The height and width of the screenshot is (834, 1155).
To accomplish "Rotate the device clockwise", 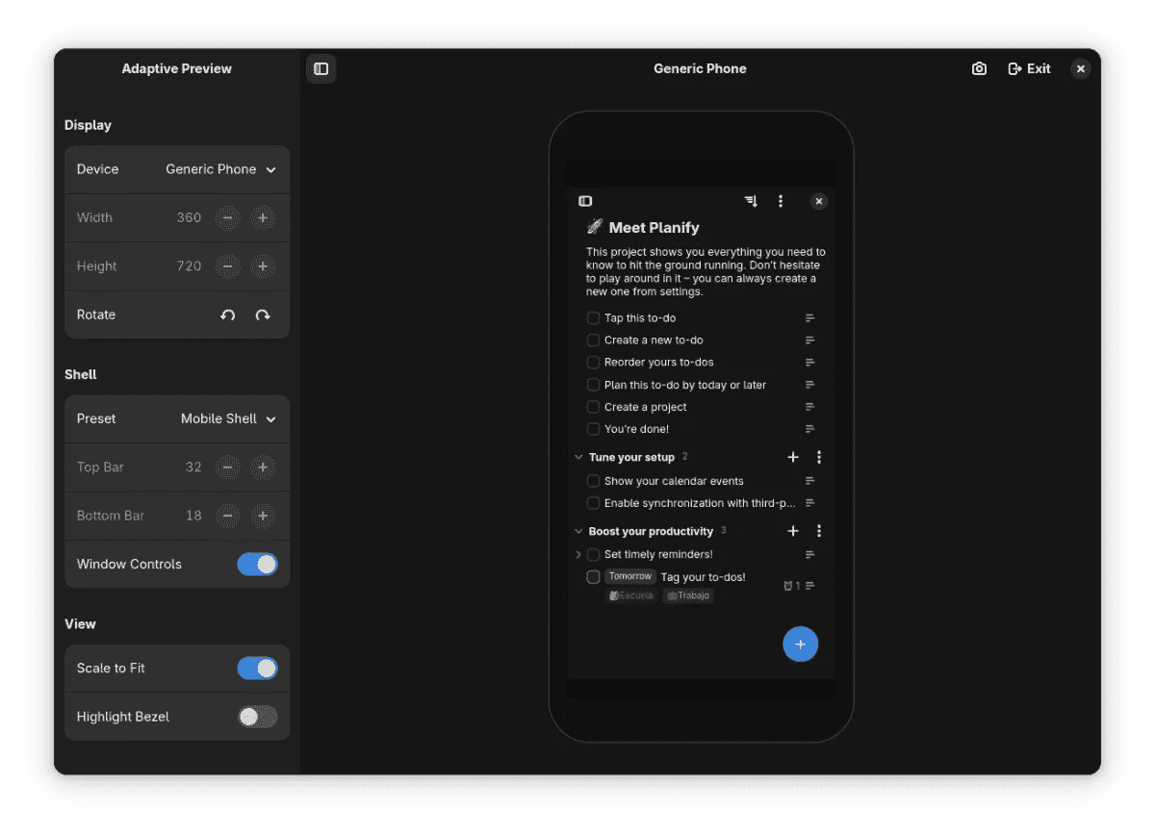I will pyautogui.click(x=263, y=316).
